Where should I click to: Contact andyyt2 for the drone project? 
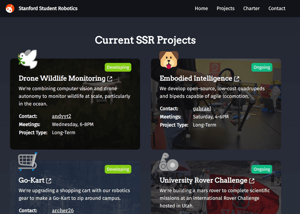[x=62, y=116]
